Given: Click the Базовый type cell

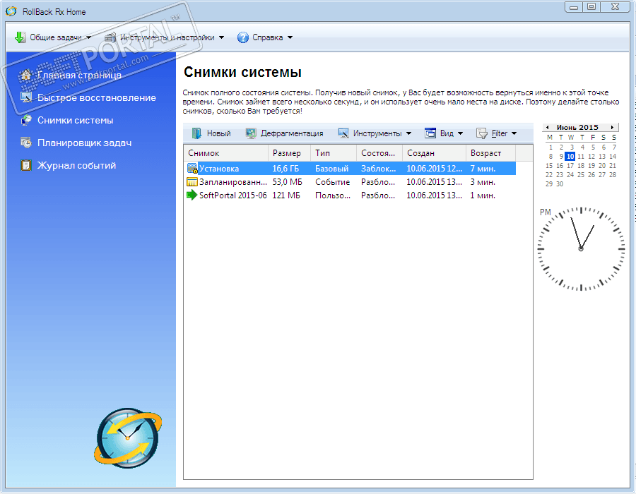Looking at the screenshot, I should click(x=332, y=169).
